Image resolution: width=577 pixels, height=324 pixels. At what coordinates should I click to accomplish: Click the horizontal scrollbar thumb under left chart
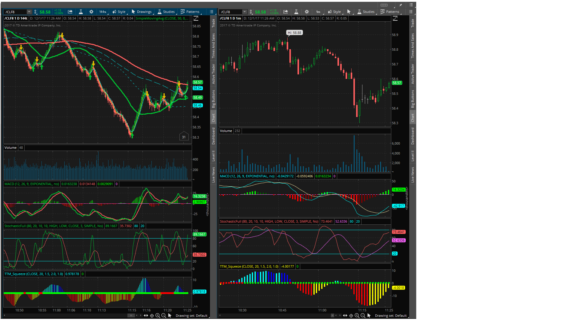(x=131, y=315)
